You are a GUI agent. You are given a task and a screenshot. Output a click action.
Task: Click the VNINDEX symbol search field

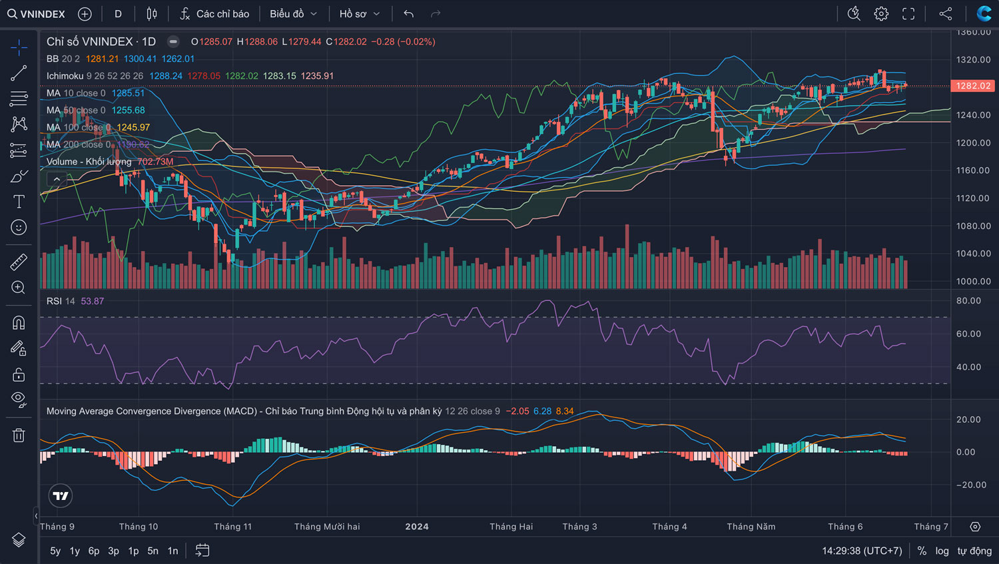pos(37,14)
